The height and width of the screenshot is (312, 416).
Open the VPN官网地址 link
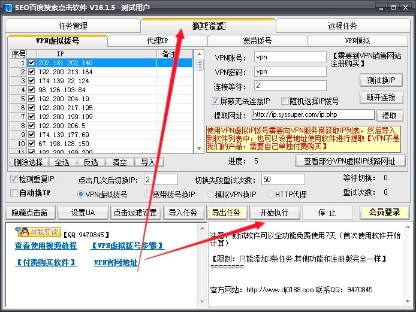point(115,262)
